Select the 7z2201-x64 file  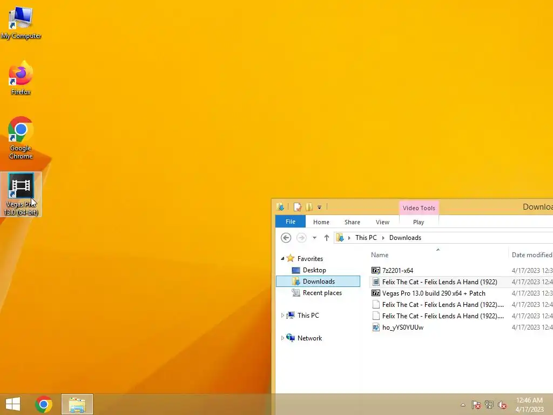[397, 271]
